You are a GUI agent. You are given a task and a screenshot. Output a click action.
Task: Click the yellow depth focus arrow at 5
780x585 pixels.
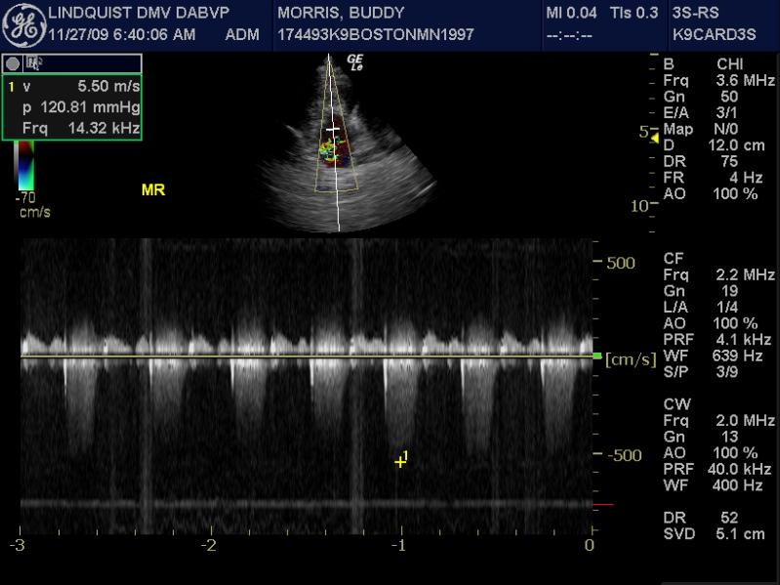click(x=654, y=137)
